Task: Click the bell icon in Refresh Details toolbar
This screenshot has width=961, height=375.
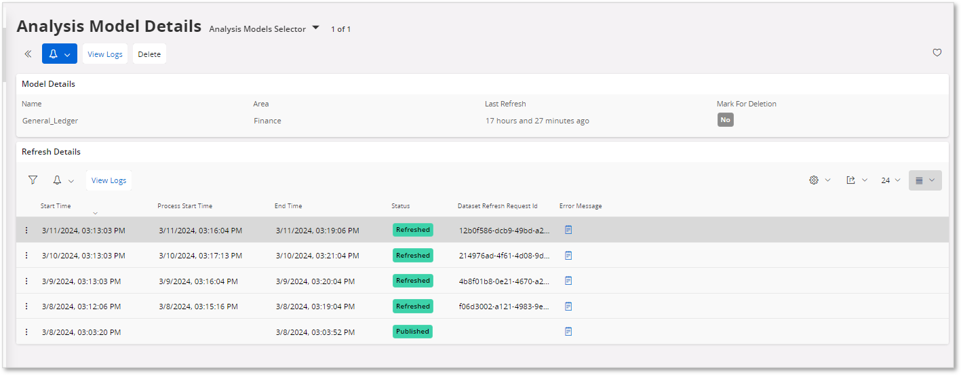Action: click(x=62, y=180)
